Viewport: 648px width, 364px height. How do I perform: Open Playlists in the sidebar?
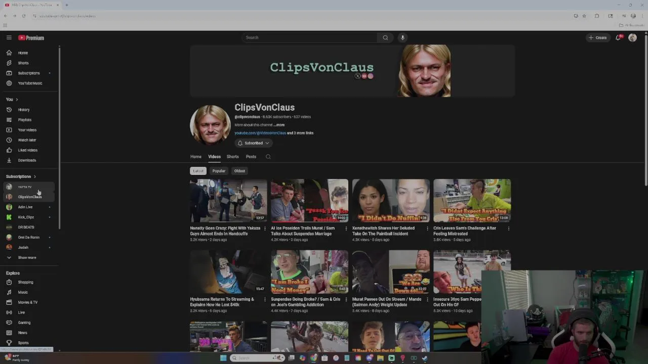[x=29, y=120]
